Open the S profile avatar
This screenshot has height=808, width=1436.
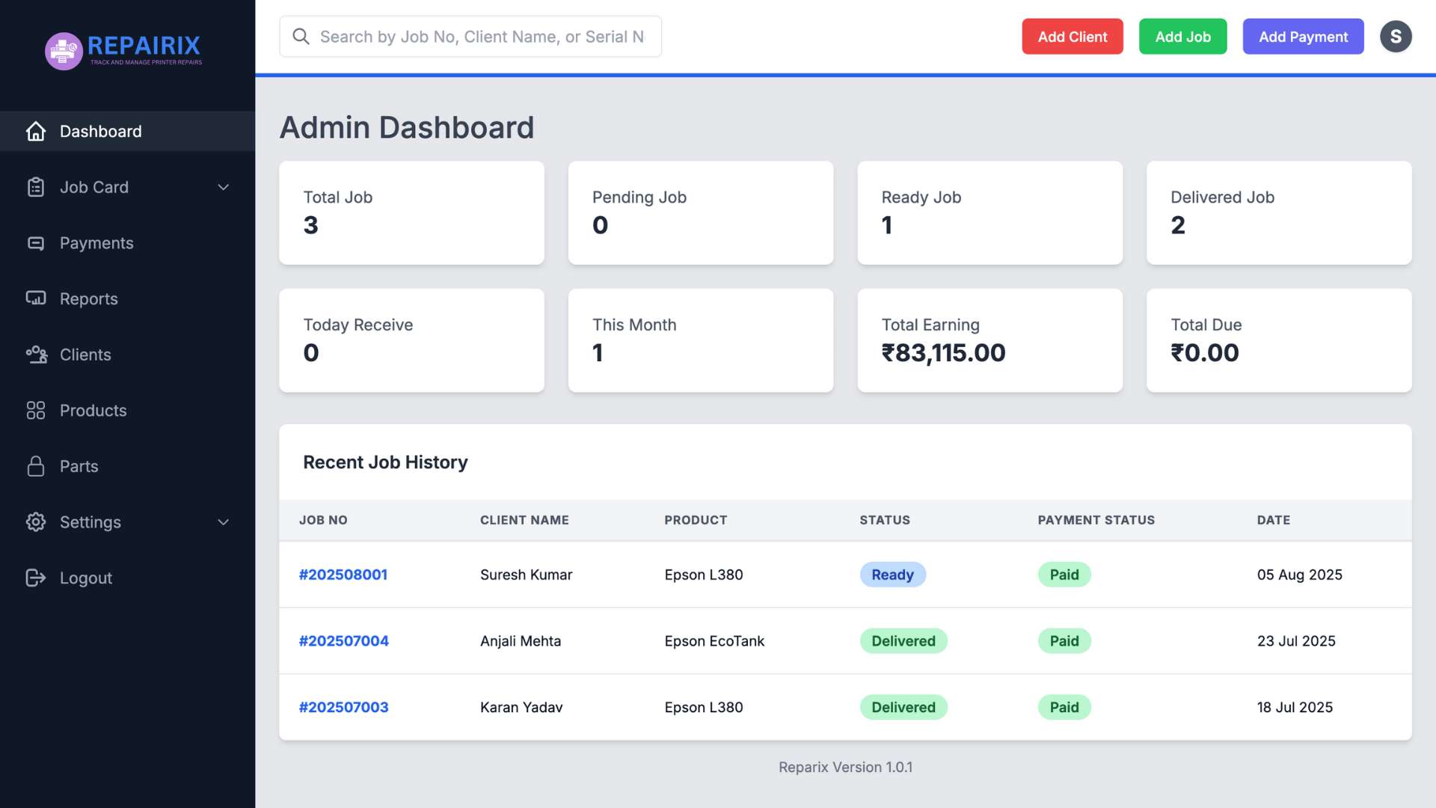point(1396,36)
